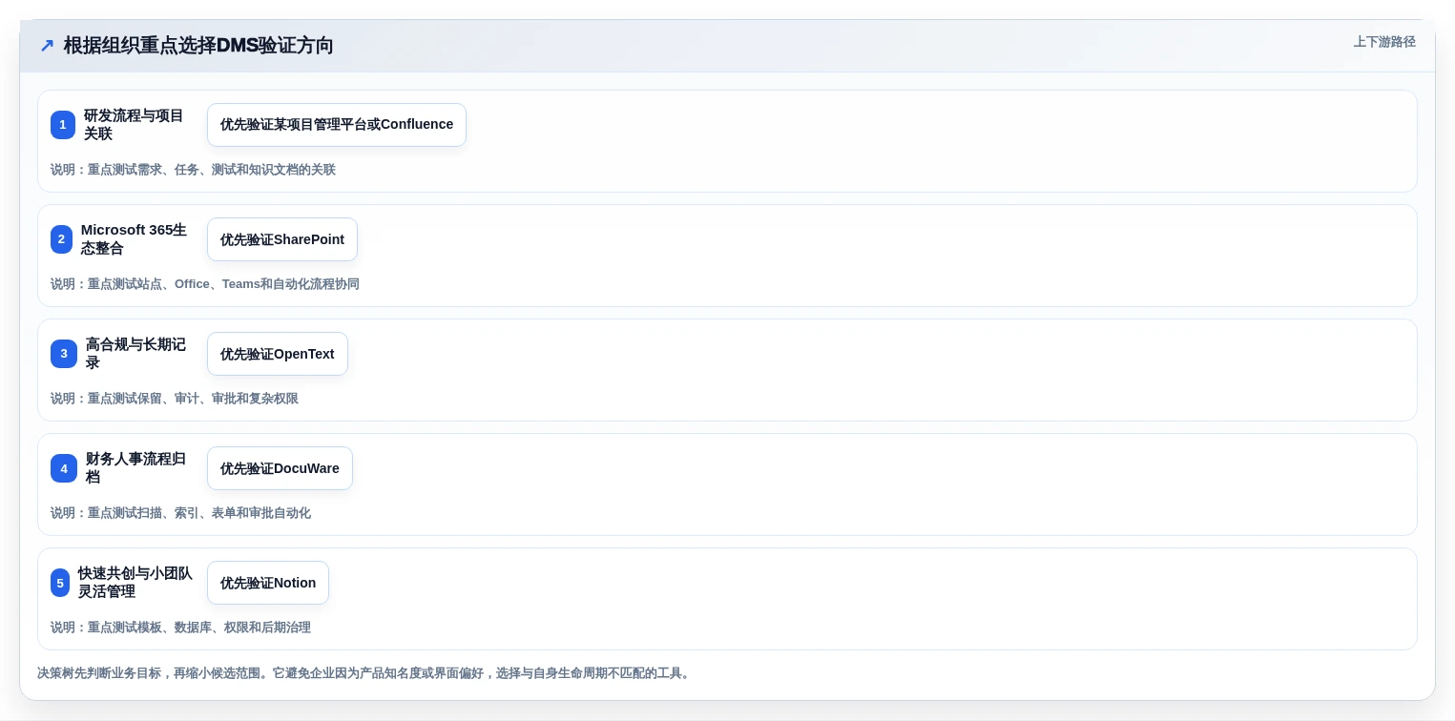Image resolution: width=1455 pixels, height=721 pixels.
Task: Click description 重点测试扫描、索引、表单和审批自动化
Action: pyautogui.click(x=199, y=513)
